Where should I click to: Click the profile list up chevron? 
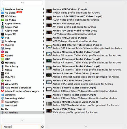click(x=86, y=3)
